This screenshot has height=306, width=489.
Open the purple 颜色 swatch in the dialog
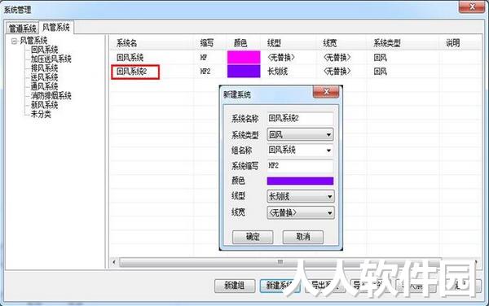(300, 181)
